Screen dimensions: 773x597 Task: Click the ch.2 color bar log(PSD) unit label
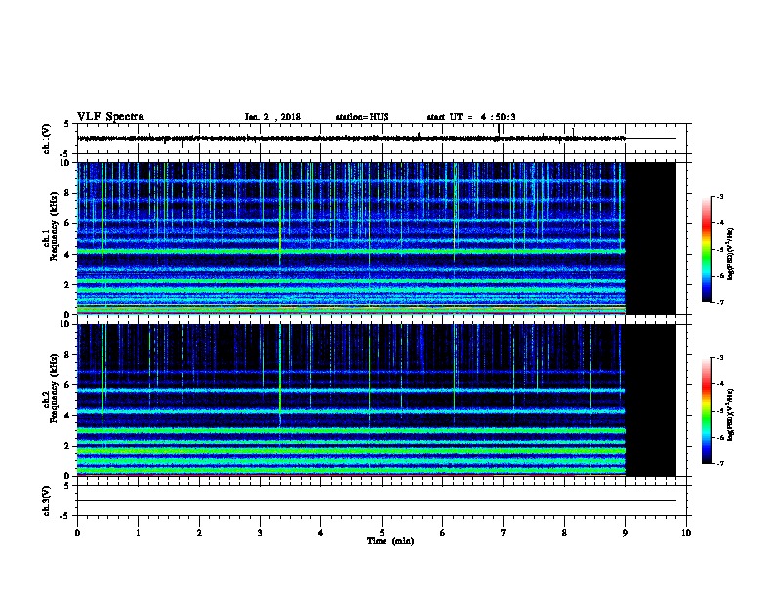tap(731, 415)
